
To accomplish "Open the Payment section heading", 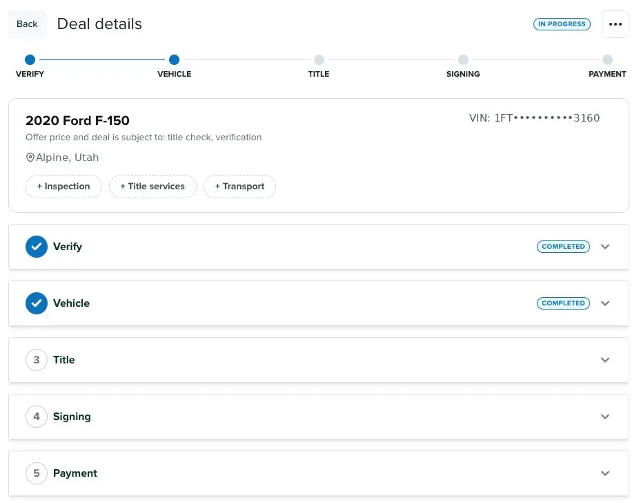I will tap(75, 473).
